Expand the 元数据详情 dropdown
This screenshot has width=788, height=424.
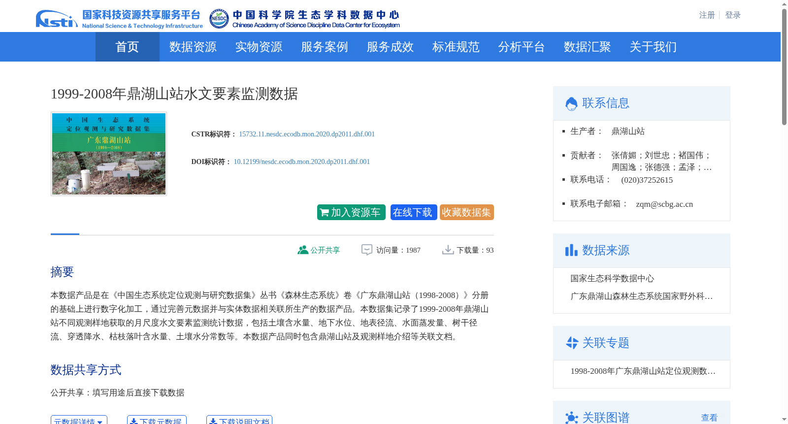coord(79,421)
